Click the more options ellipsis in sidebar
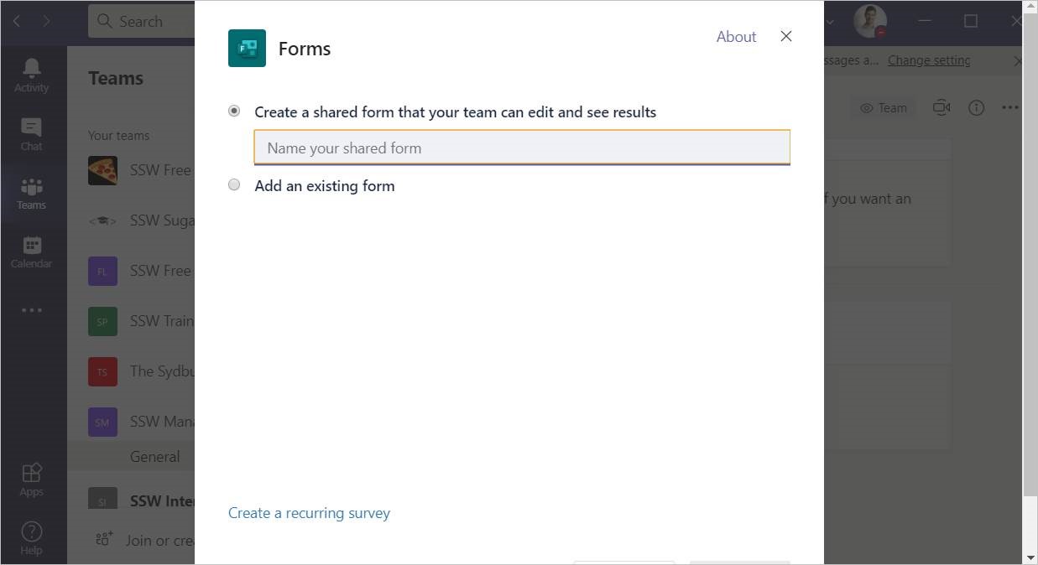The height and width of the screenshot is (565, 1038). click(x=32, y=310)
